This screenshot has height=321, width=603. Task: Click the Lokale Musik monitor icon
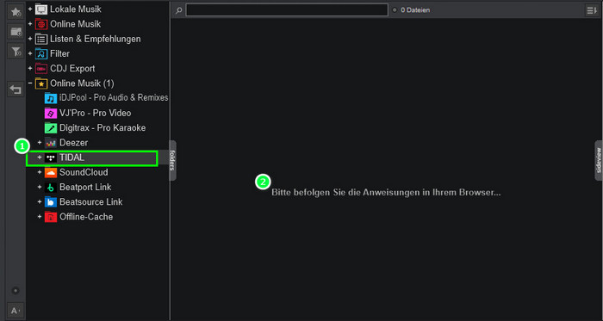point(41,9)
